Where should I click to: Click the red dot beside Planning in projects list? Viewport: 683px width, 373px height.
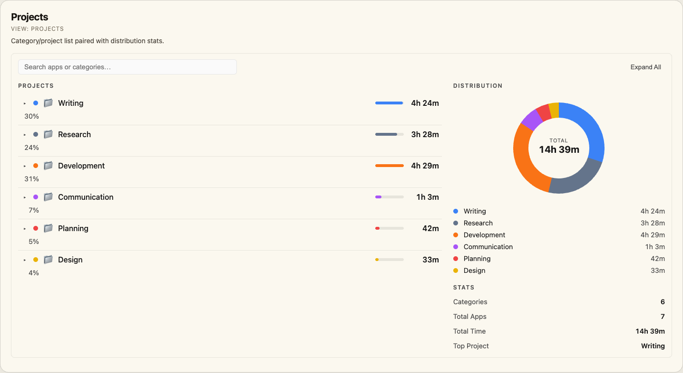coord(36,228)
